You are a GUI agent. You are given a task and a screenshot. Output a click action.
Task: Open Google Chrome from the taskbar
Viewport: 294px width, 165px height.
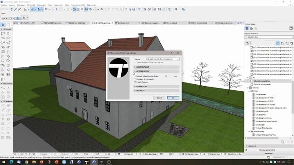[27, 162]
